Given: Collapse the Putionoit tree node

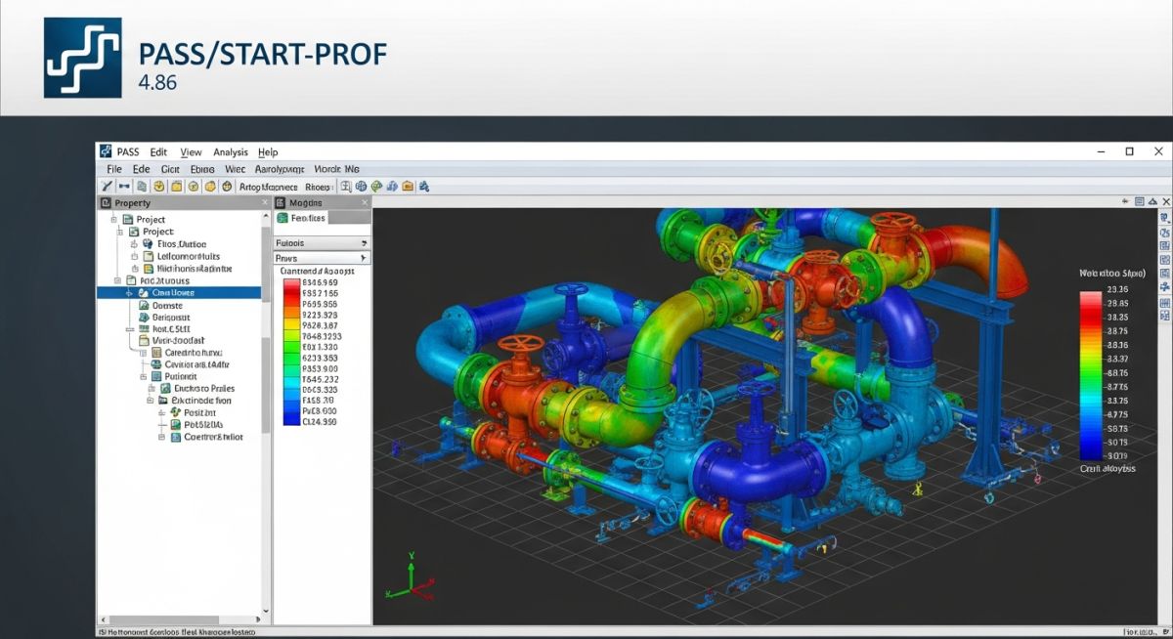Looking at the screenshot, I should (x=144, y=376).
